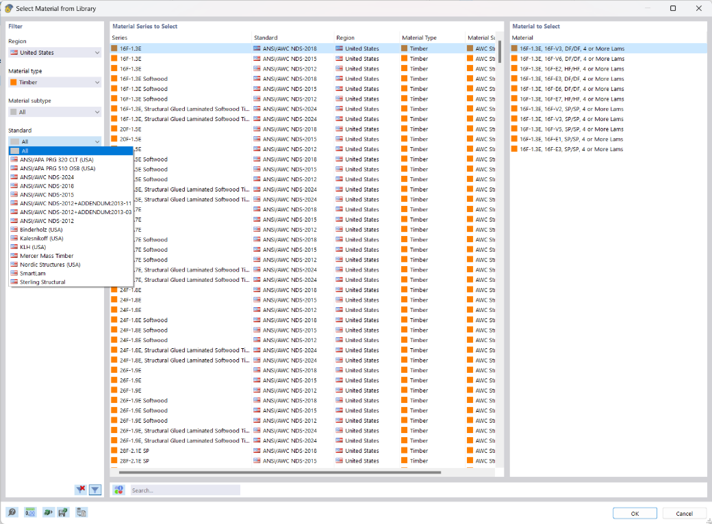Choose ANSI/AWC NDS-2012 in the dropdown list
This screenshot has width=712, height=524.
(x=71, y=221)
